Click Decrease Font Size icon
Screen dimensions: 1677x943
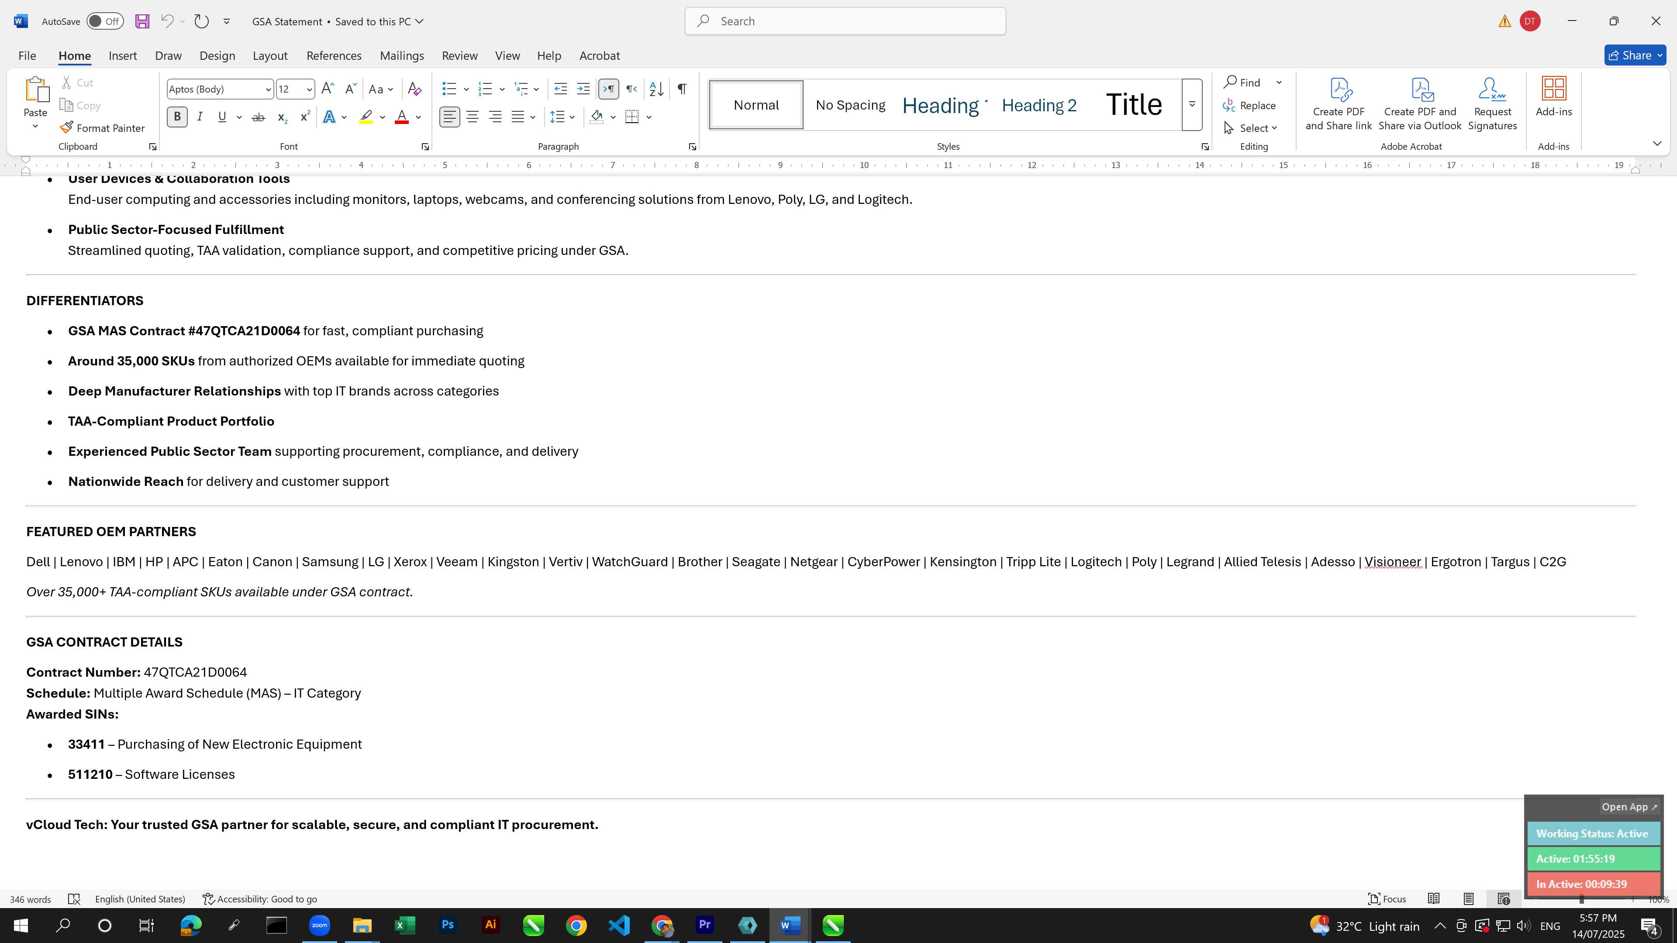350,89
